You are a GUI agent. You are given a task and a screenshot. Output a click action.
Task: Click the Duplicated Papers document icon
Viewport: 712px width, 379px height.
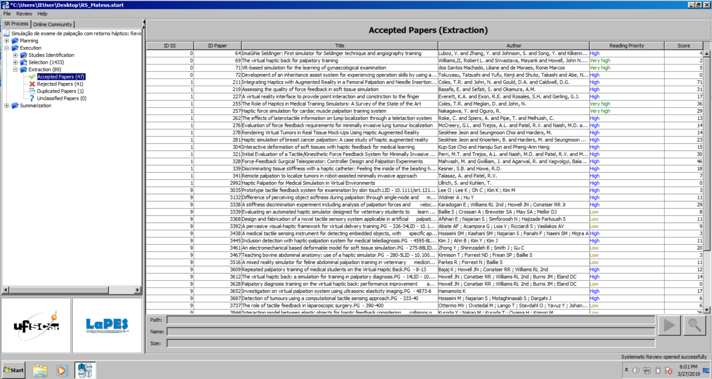[x=32, y=91]
